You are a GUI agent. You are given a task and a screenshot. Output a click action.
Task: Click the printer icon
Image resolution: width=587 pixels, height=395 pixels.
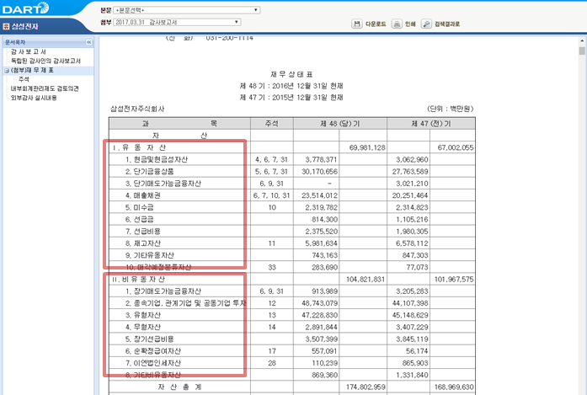pyautogui.click(x=397, y=24)
